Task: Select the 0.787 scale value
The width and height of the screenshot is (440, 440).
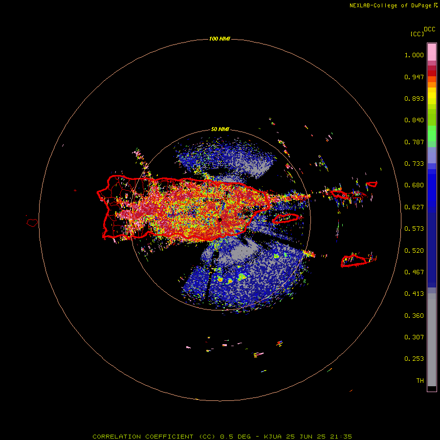Action: (414, 142)
